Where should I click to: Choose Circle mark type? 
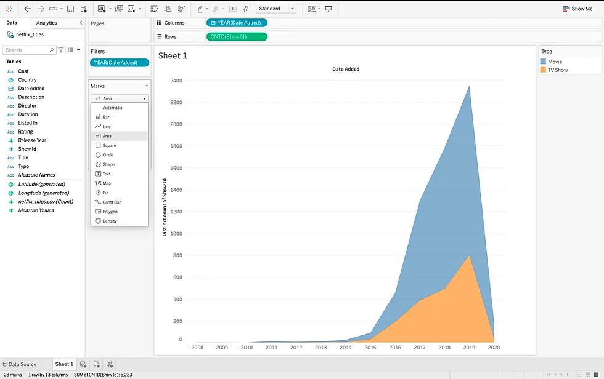[x=120, y=155]
